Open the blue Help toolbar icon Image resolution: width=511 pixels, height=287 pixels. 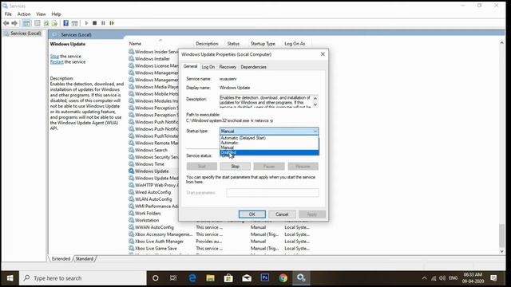[65, 23]
